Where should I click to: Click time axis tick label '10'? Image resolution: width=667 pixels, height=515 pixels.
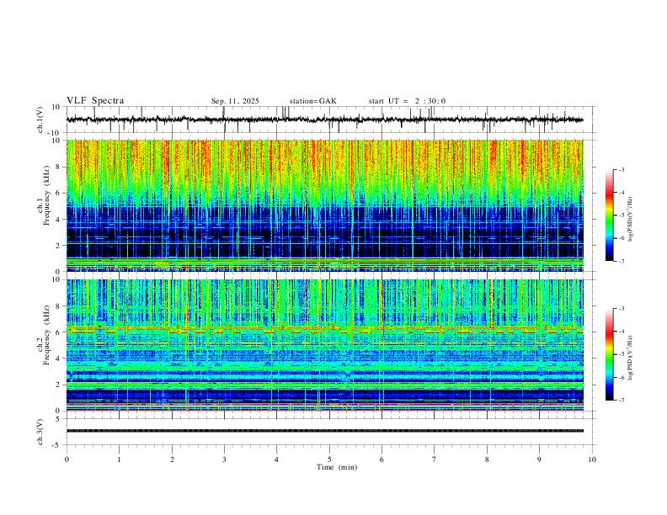[x=592, y=459]
